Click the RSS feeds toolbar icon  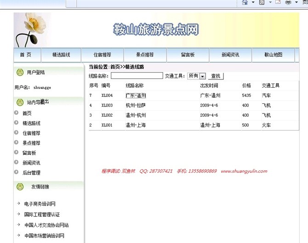point(262,3)
